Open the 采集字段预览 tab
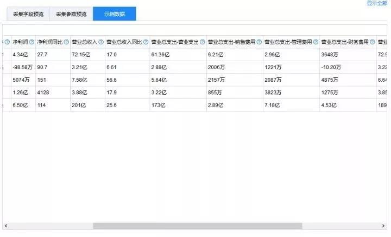Image resolution: width=391 pixels, height=237 pixels. [28, 14]
